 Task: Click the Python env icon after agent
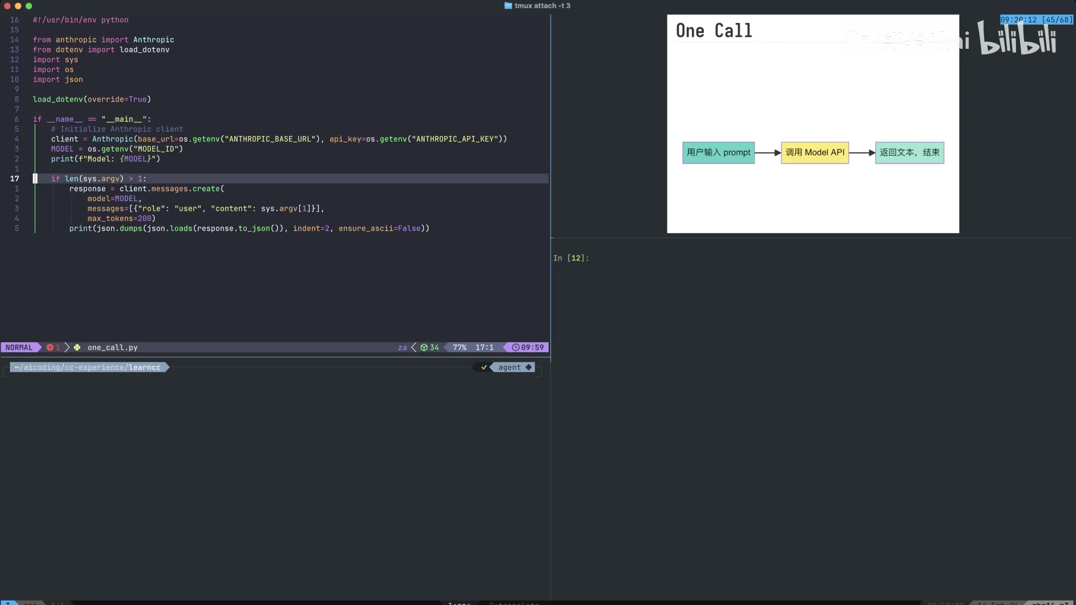tap(528, 367)
